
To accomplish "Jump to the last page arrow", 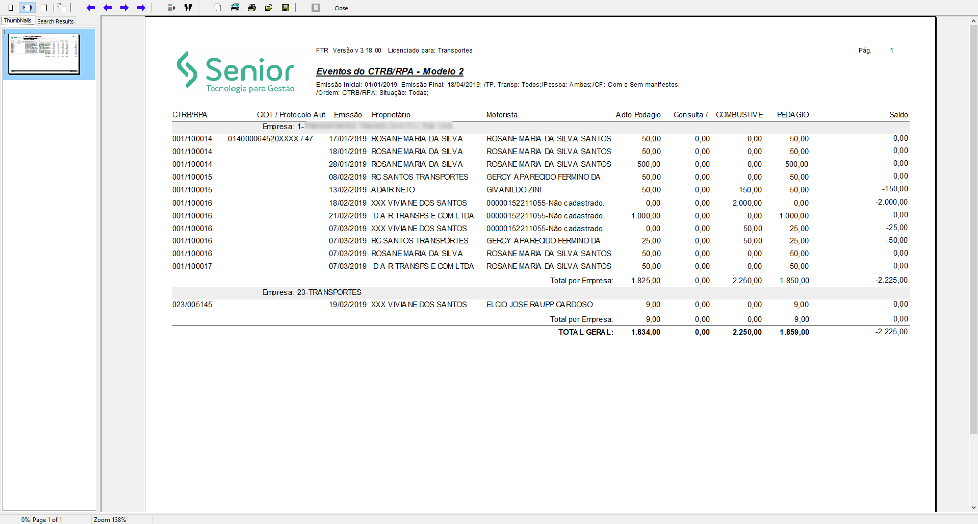I will click(x=141, y=8).
